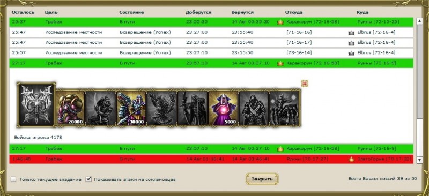This screenshot has width=429, height=196.
Task: Click the scrollbar down arrow
Action: 419,160
